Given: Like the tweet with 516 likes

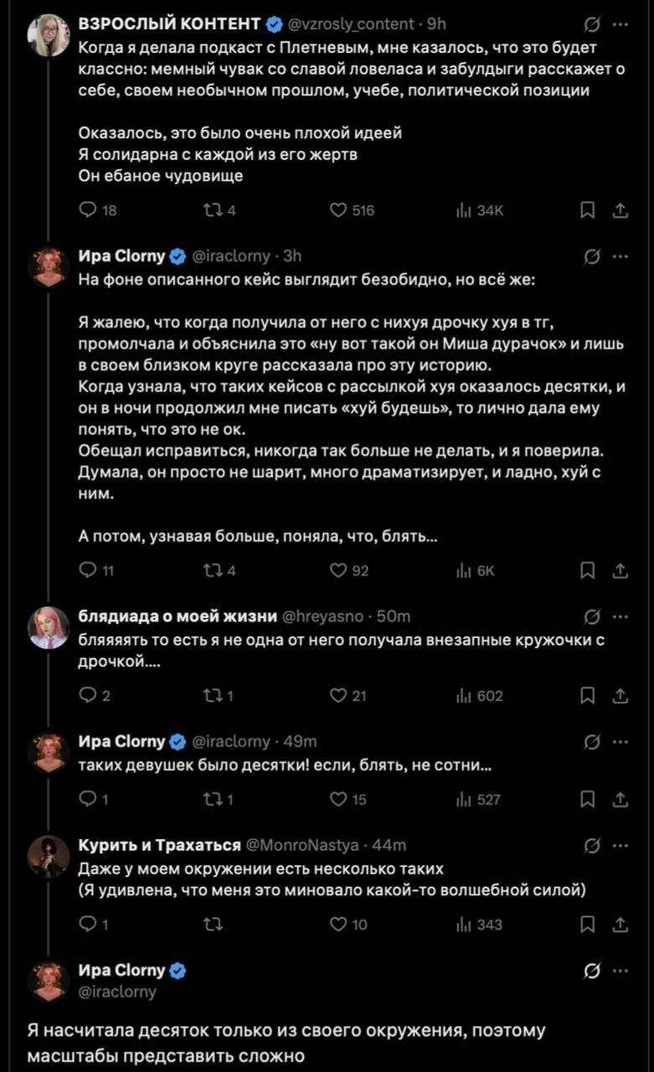Looking at the screenshot, I should point(338,211).
